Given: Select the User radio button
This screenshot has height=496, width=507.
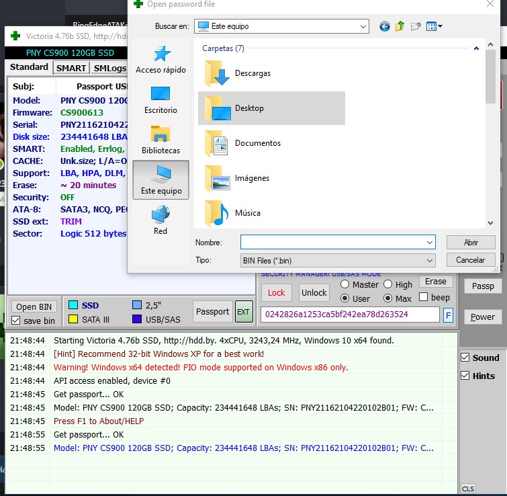Looking at the screenshot, I should tap(344, 298).
